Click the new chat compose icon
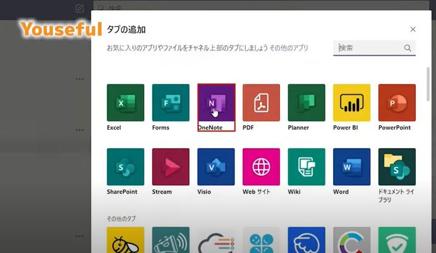Viewport: 436px width, 253px height. [80, 8]
